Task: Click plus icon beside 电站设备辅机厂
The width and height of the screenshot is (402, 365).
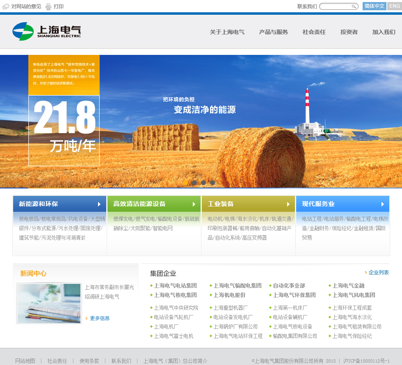Action: pyautogui.click(x=270, y=317)
